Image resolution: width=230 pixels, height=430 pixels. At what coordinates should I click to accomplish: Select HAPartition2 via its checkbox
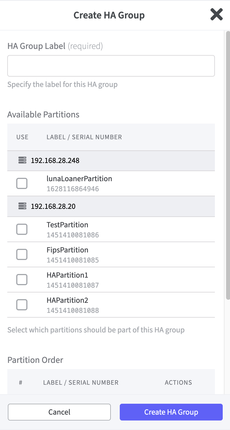tap(22, 304)
